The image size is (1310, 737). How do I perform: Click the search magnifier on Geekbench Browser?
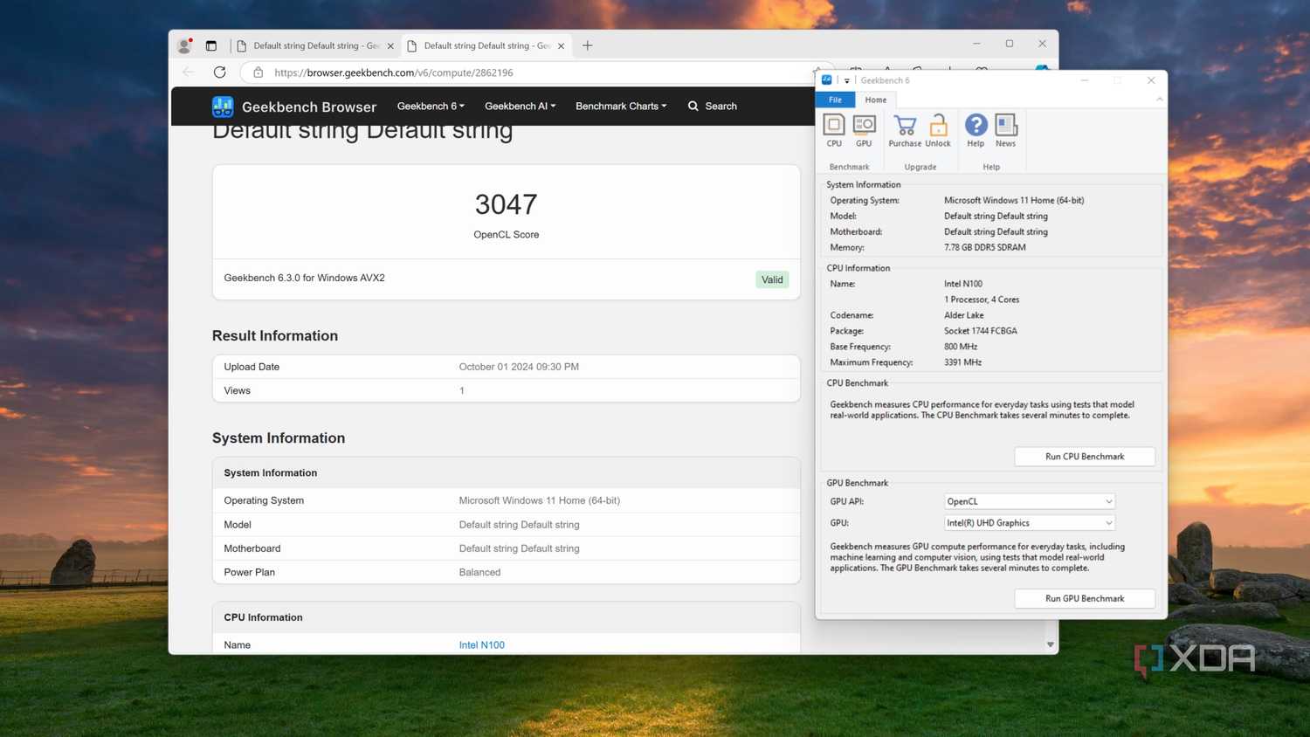[693, 107]
